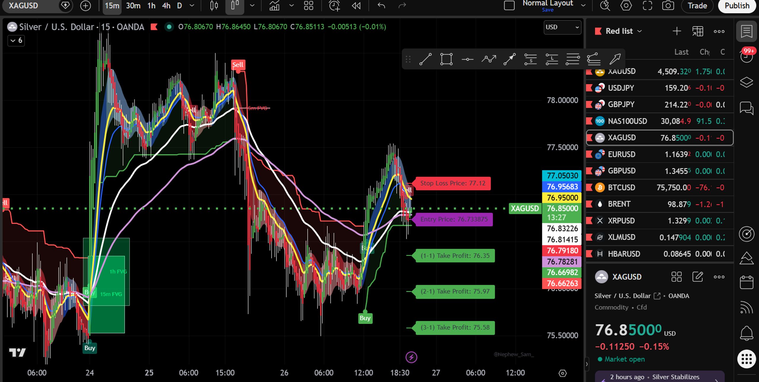Screen dimensions: 759x382
Task: Toggle the flag on the USDJPY row
Action: tap(589, 88)
